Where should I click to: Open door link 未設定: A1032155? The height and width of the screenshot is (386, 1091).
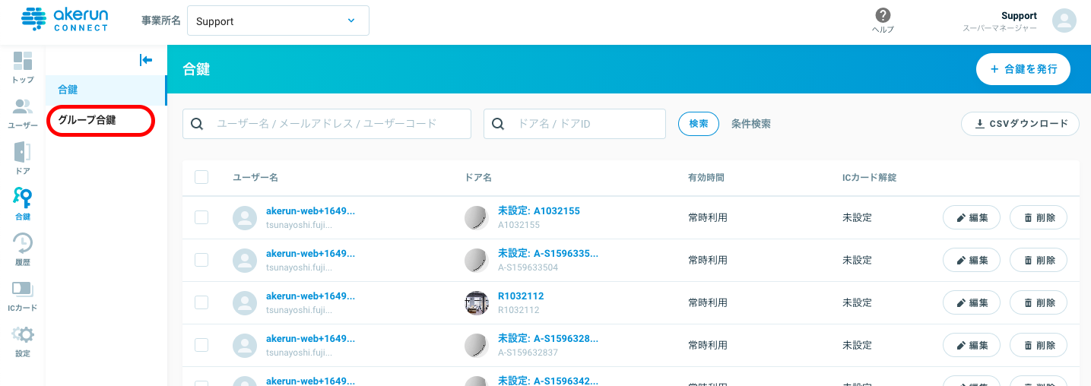point(539,211)
